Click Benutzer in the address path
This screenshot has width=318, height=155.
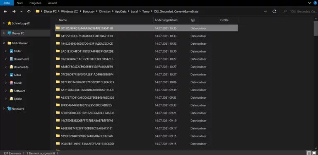point(89,12)
